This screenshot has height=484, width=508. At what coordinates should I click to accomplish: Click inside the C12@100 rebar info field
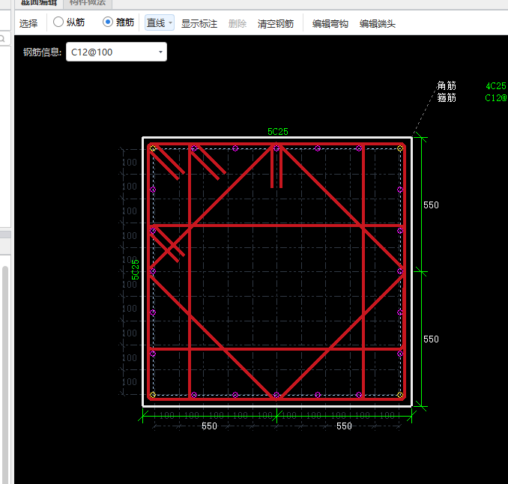(116, 52)
